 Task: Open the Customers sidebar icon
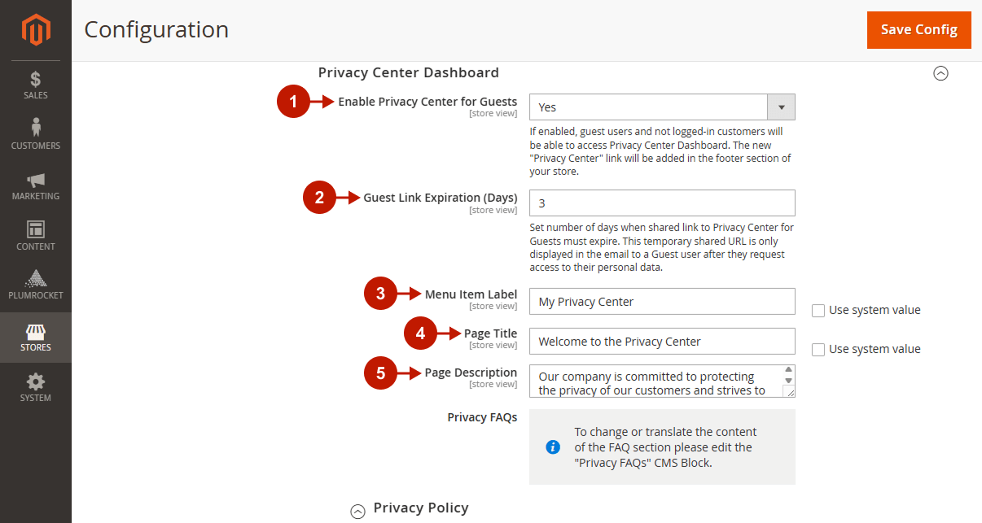click(36, 128)
